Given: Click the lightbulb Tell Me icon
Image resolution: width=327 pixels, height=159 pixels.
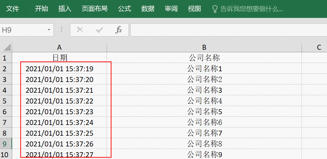Looking at the screenshot, I should [215, 9].
